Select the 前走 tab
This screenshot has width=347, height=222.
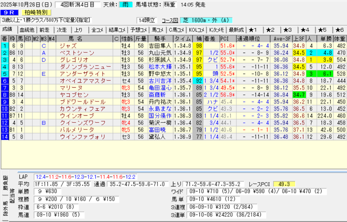44,30
